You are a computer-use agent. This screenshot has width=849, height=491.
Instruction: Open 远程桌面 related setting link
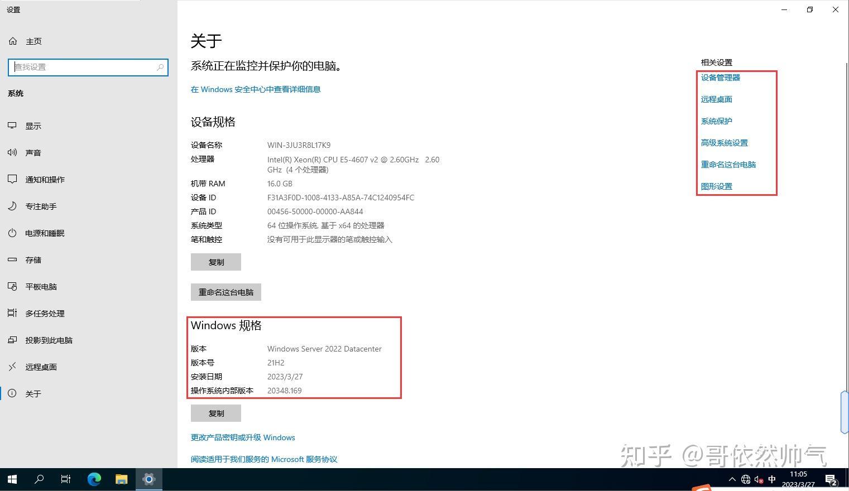tap(717, 99)
